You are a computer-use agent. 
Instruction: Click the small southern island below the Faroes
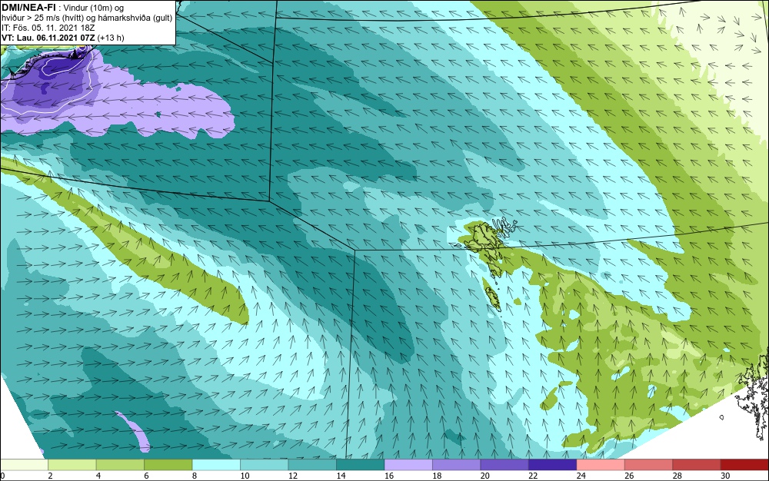pos(492,300)
